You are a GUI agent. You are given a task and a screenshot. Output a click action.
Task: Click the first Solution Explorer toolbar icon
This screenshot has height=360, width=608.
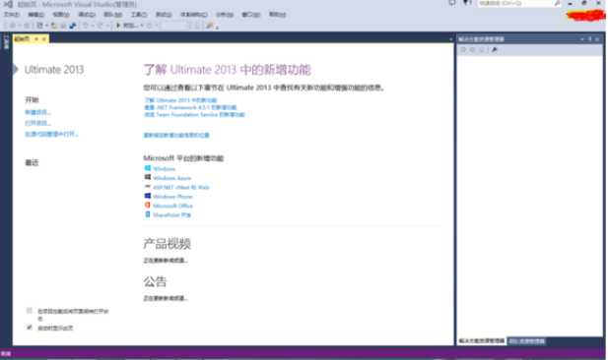click(x=463, y=49)
